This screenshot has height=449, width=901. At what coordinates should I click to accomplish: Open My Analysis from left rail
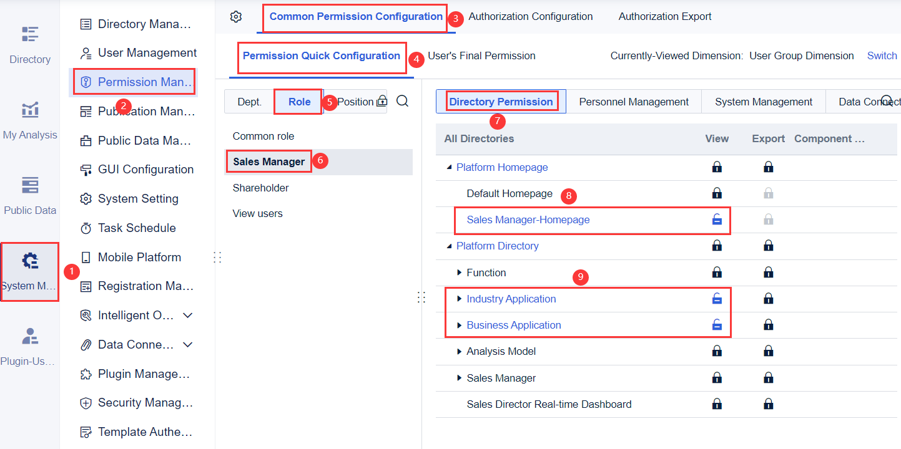pyautogui.click(x=29, y=120)
